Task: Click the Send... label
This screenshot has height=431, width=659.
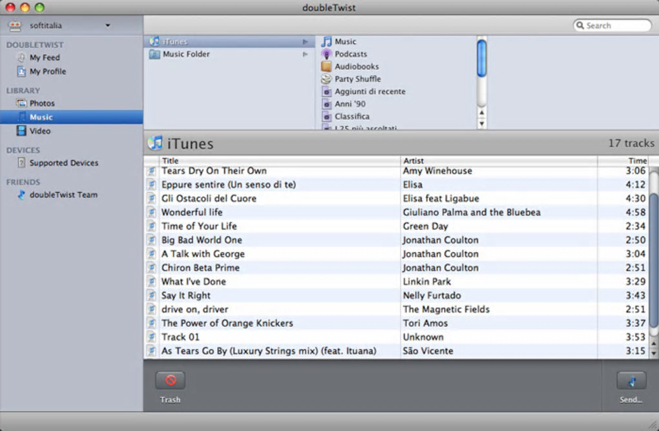Action: [631, 400]
